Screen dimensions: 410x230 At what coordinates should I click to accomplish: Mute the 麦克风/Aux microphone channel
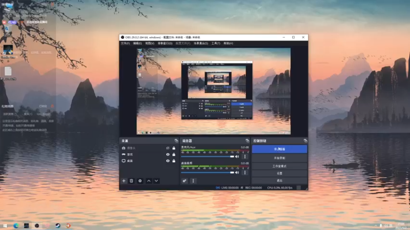(x=237, y=157)
